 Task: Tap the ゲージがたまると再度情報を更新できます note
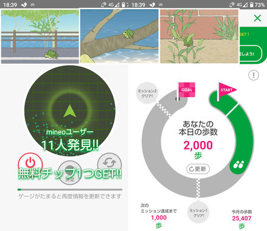click(70, 196)
